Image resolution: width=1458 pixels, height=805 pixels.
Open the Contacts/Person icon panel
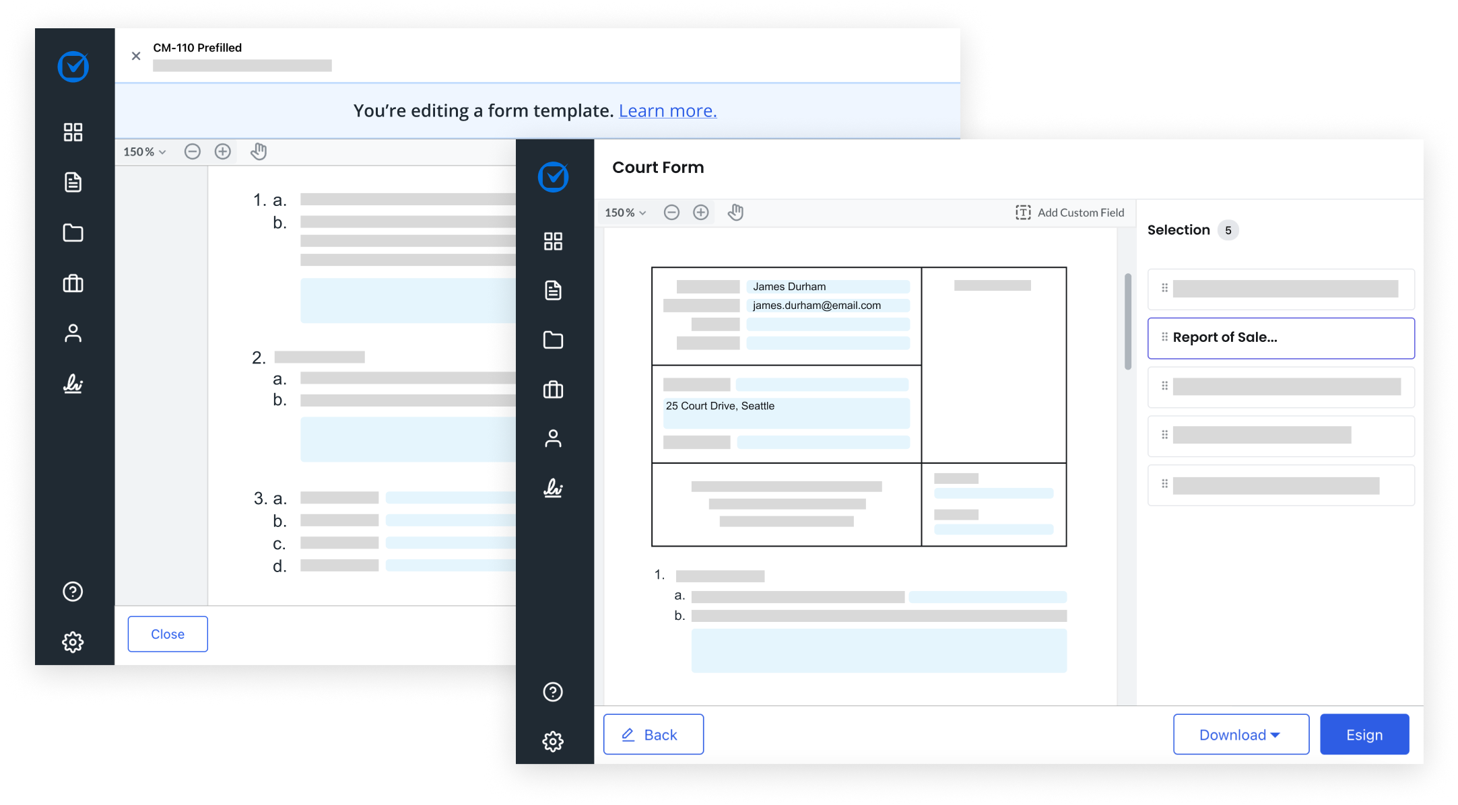pos(554,438)
